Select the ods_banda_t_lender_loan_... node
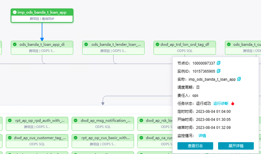 click(113, 48)
